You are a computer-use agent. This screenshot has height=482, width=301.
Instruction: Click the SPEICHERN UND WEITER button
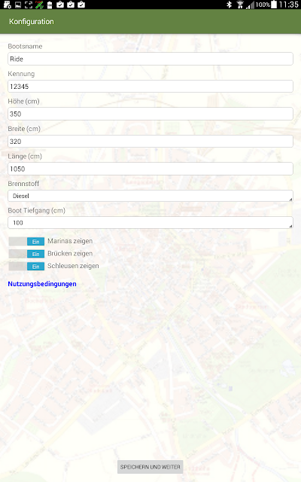tap(150, 467)
